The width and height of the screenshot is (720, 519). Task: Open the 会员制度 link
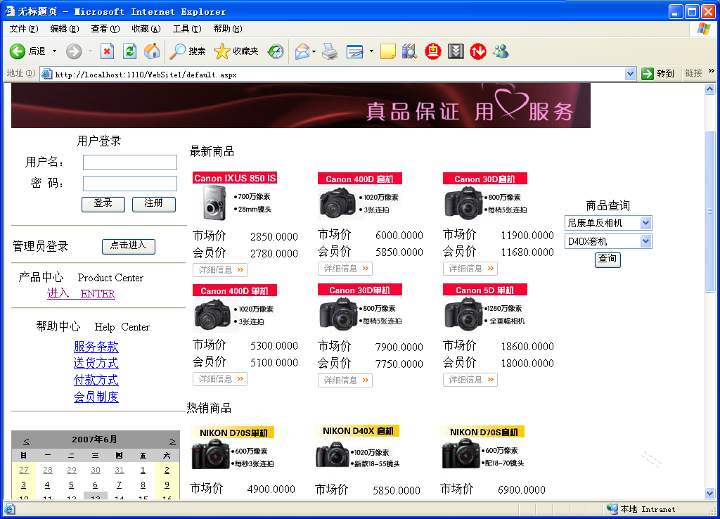coord(96,397)
